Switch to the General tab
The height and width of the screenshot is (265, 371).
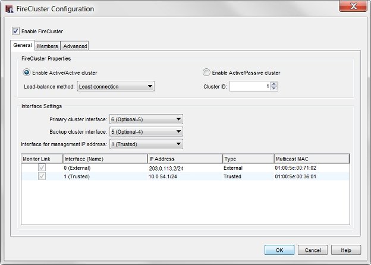pyautogui.click(x=23, y=45)
